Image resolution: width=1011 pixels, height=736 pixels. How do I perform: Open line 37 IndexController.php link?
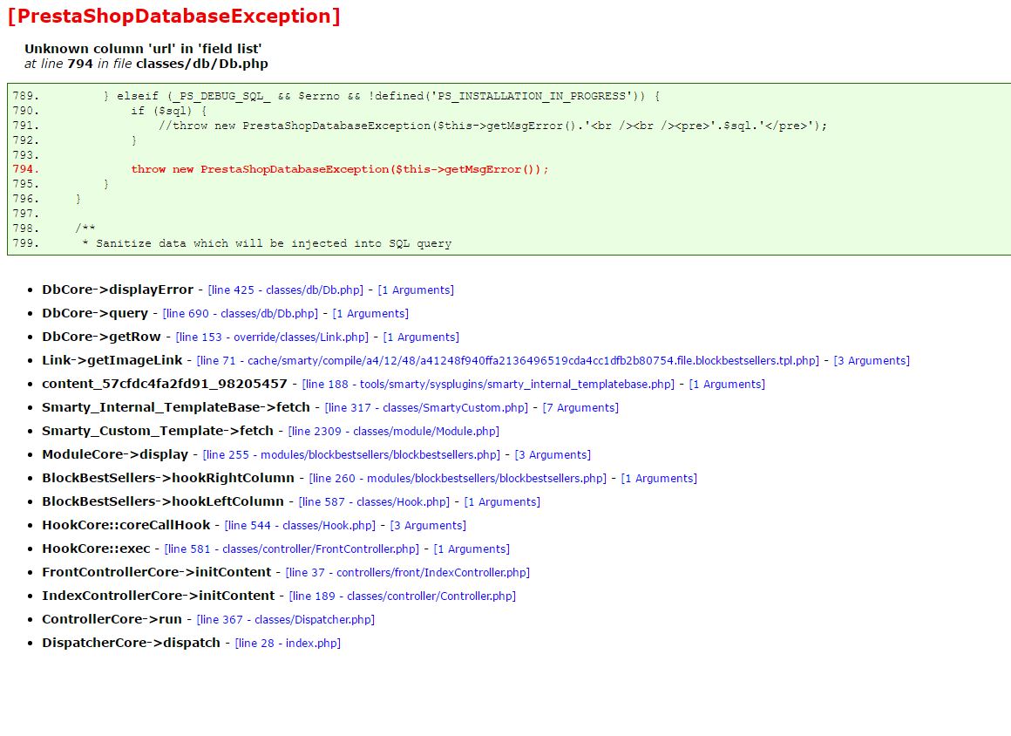click(x=408, y=573)
